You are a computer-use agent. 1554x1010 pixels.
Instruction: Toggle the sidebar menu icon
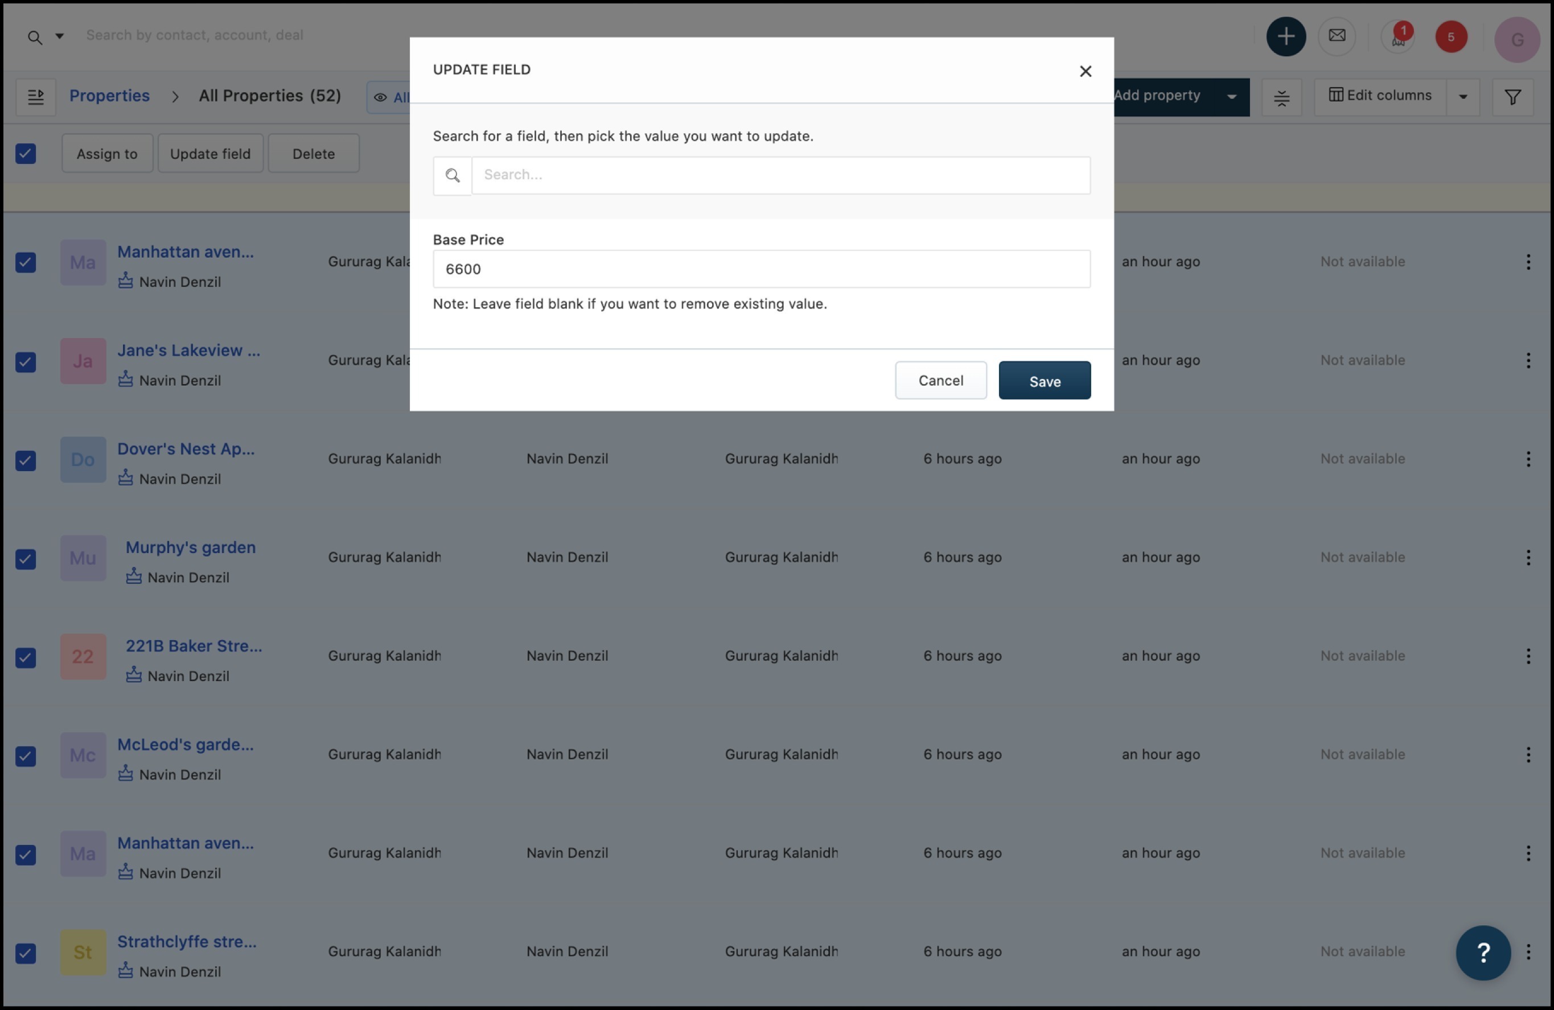(x=36, y=97)
